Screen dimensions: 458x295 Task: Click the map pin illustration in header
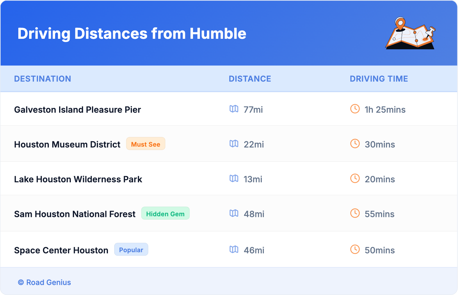click(x=410, y=33)
